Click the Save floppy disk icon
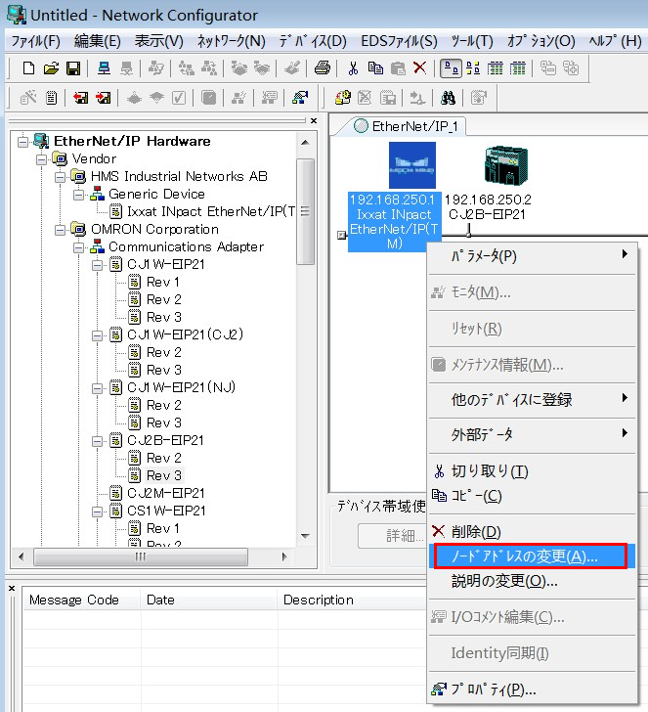Viewport: 648px width, 712px height. pyautogui.click(x=73, y=67)
